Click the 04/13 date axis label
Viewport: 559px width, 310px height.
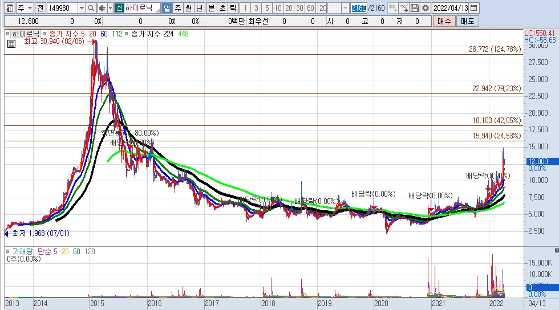[x=537, y=303]
